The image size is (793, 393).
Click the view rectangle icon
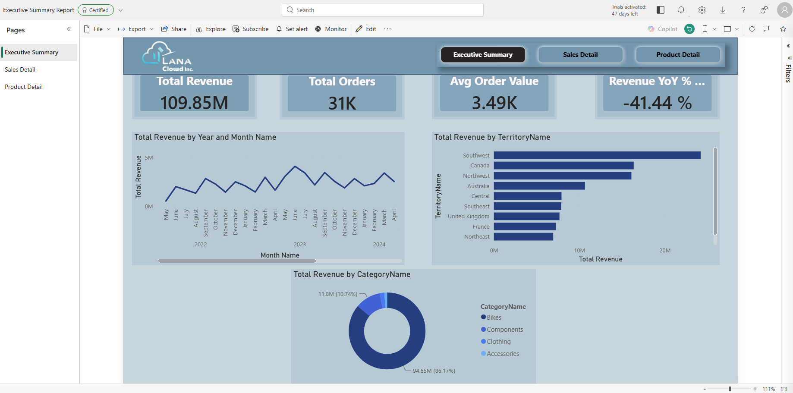(727, 29)
